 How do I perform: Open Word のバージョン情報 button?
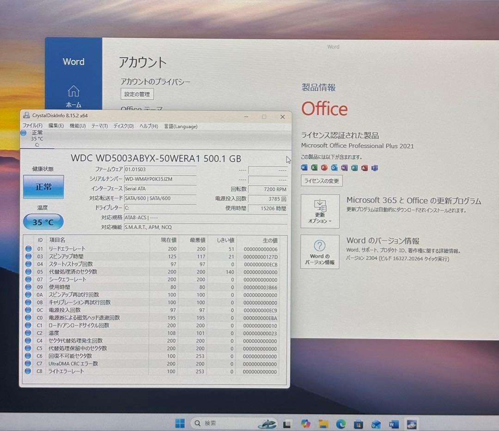click(x=320, y=252)
